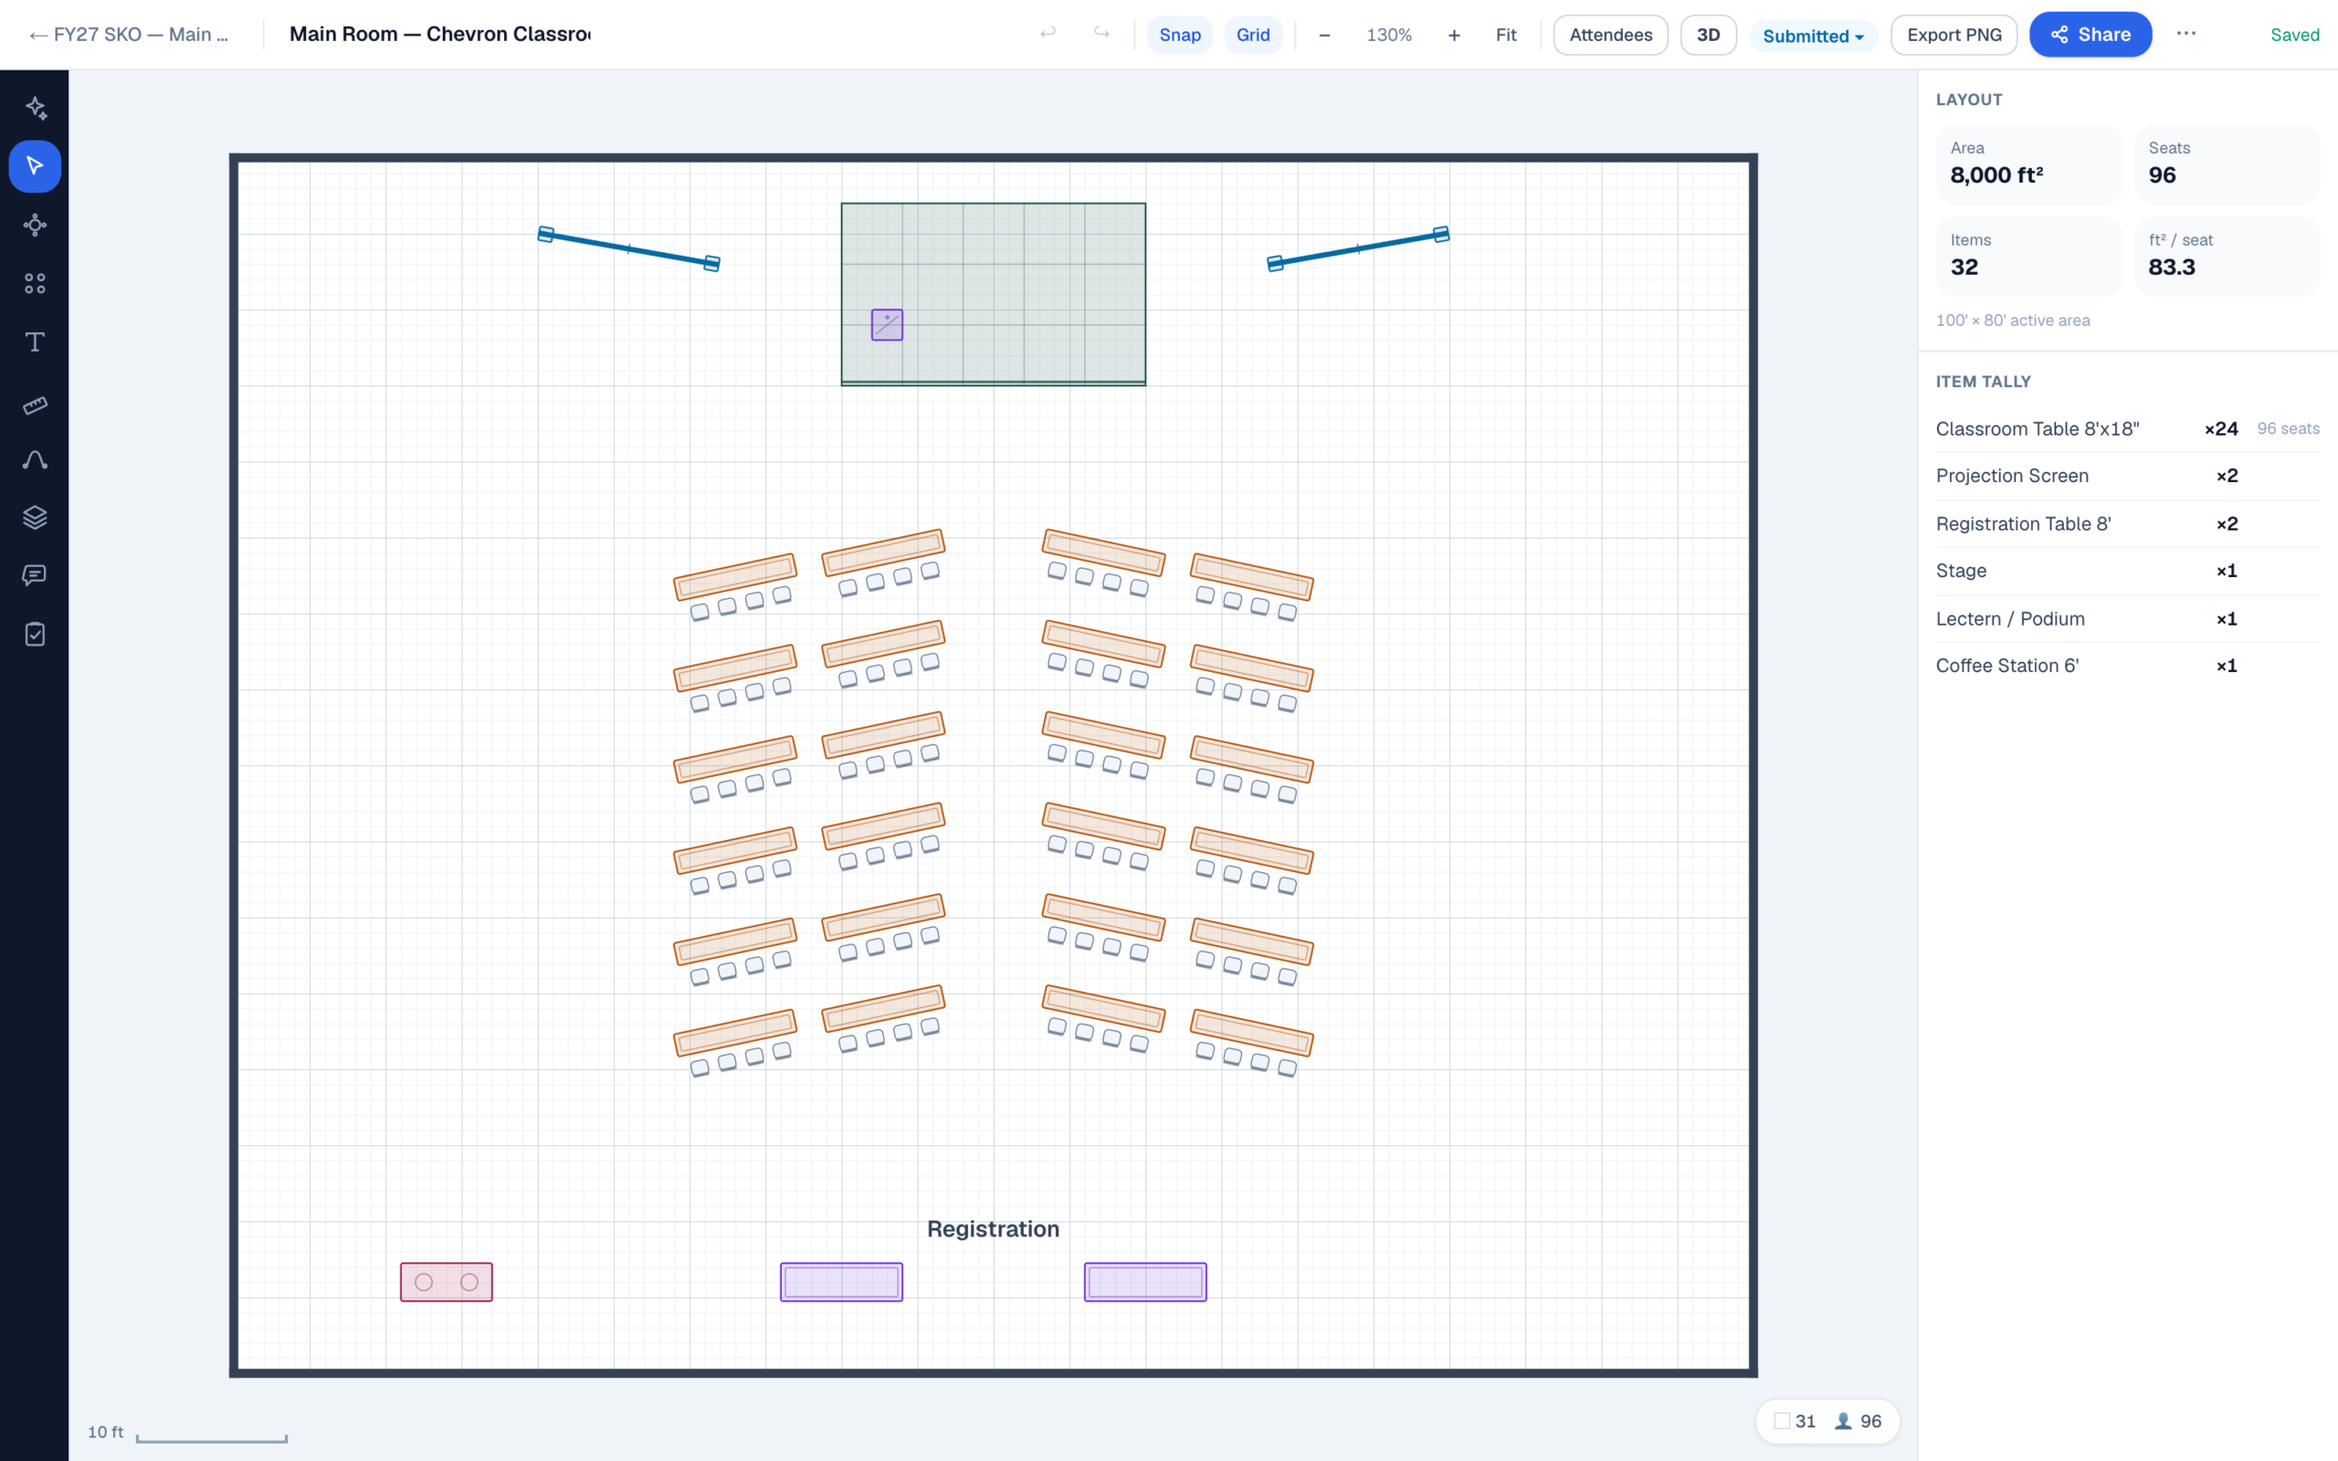
Task: Select the lectern on the stage
Action: pyautogui.click(x=887, y=325)
